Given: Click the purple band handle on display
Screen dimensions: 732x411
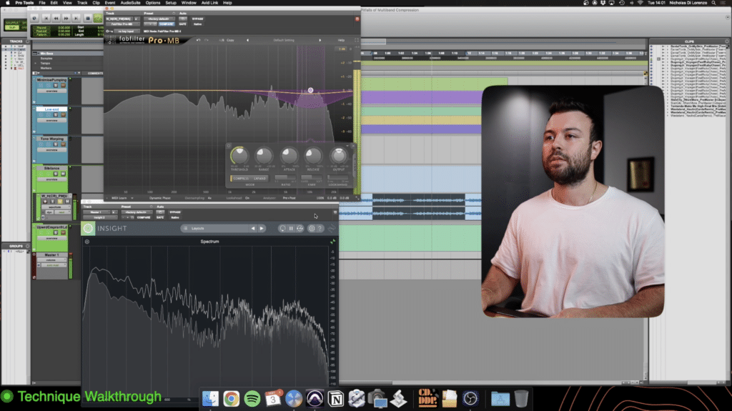Looking at the screenshot, I should pyautogui.click(x=310, y=90).
